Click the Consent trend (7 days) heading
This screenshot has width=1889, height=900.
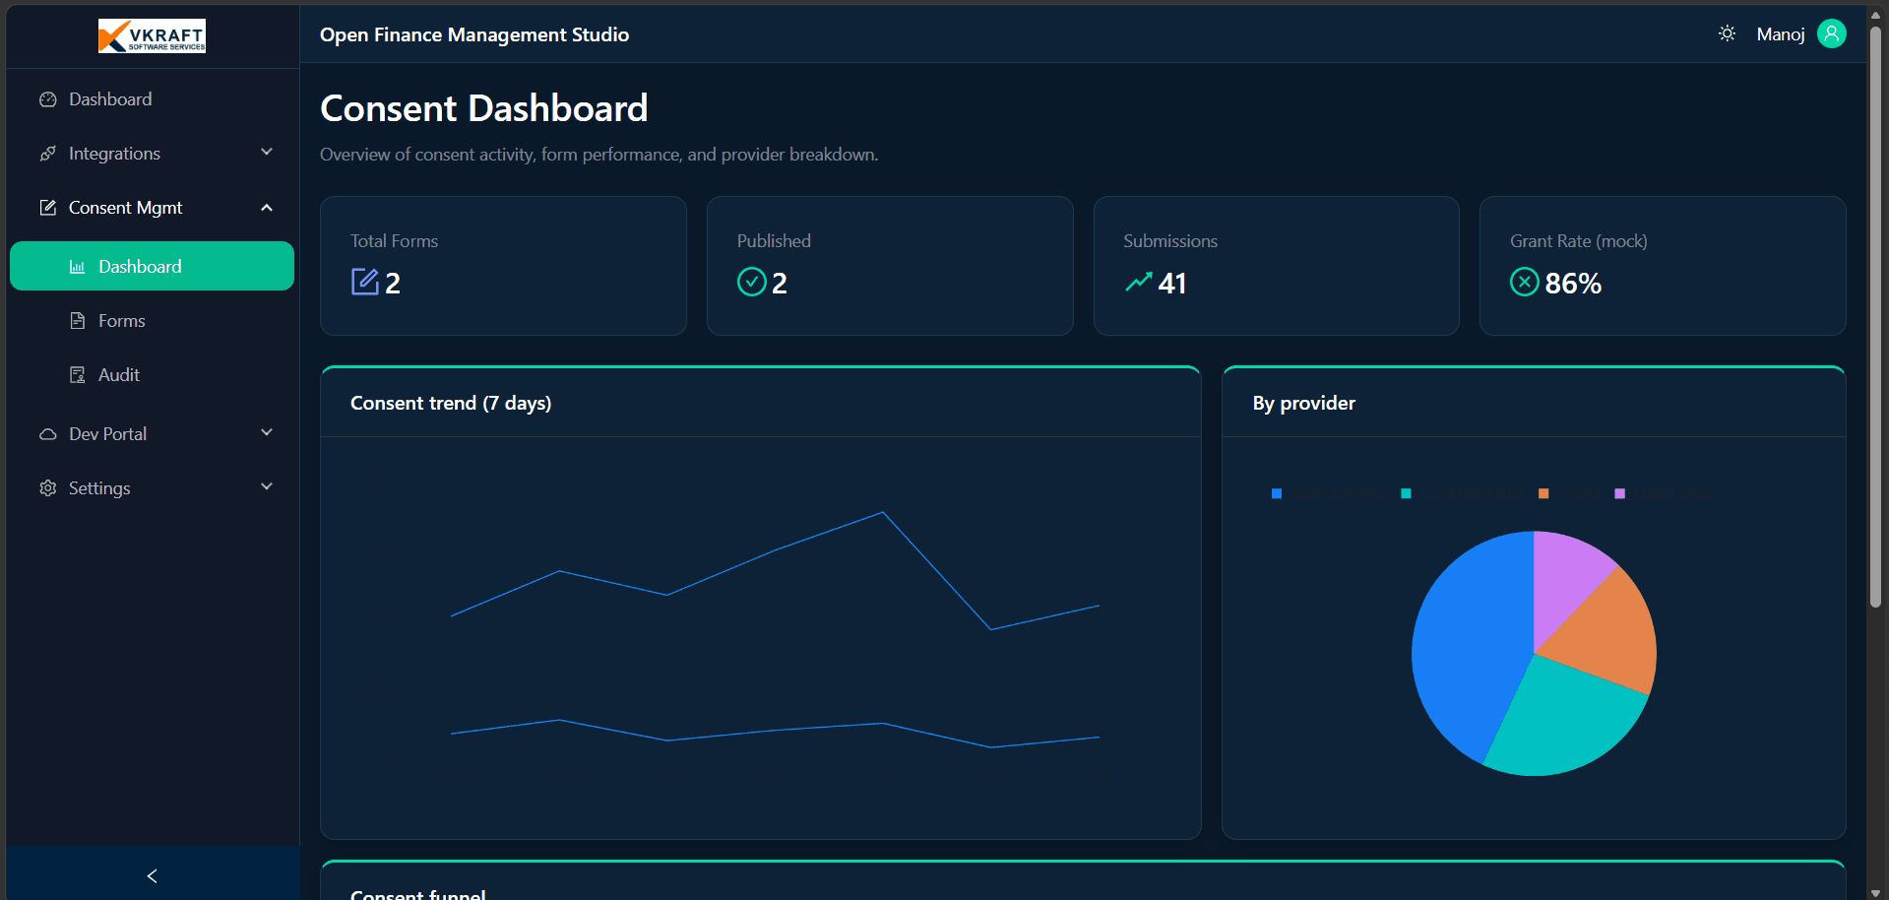click(451, 403)
